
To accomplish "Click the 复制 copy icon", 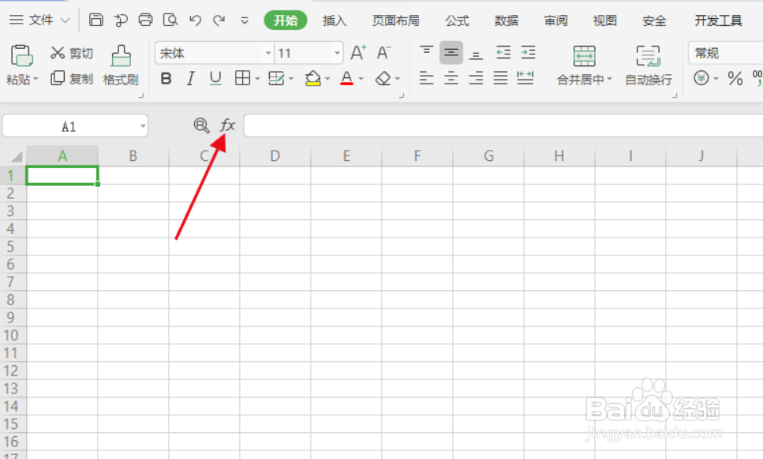I will point(71,78).
